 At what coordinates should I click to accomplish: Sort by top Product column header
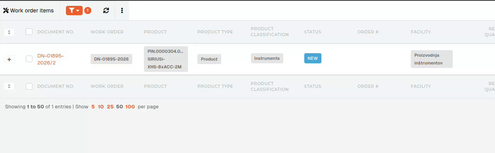[x=155, y=32]
